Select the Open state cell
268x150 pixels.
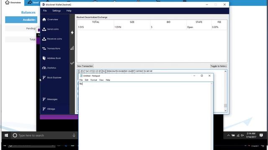(199, 27)
